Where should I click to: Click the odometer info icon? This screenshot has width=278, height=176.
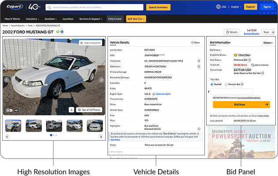point(163,66)
